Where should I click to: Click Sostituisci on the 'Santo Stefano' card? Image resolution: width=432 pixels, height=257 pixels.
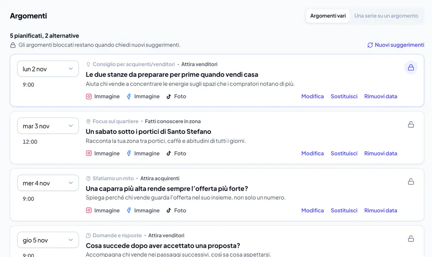click(x=344, y=154)
